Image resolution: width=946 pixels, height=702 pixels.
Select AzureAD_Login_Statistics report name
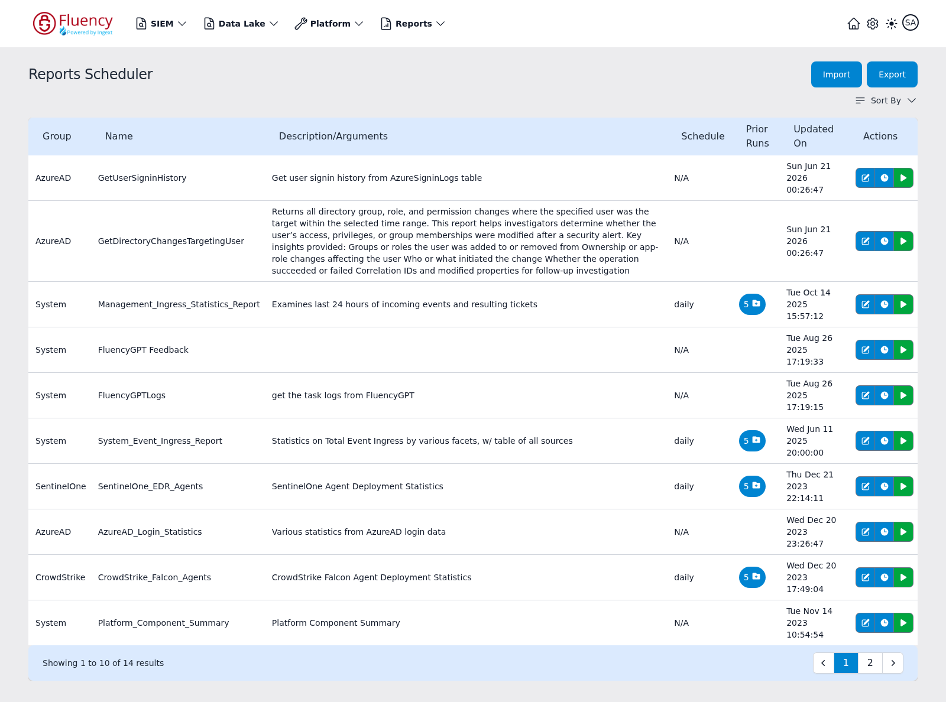(x=150, y=532)
